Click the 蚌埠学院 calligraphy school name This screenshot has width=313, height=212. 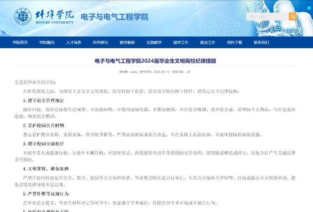click(x=54, y=14)
